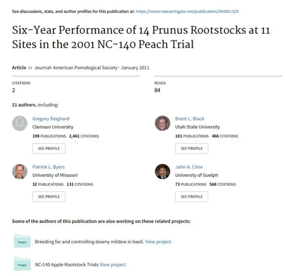
Task: Click Patrick L. Byers' profile photo
Action: [20, 171]
